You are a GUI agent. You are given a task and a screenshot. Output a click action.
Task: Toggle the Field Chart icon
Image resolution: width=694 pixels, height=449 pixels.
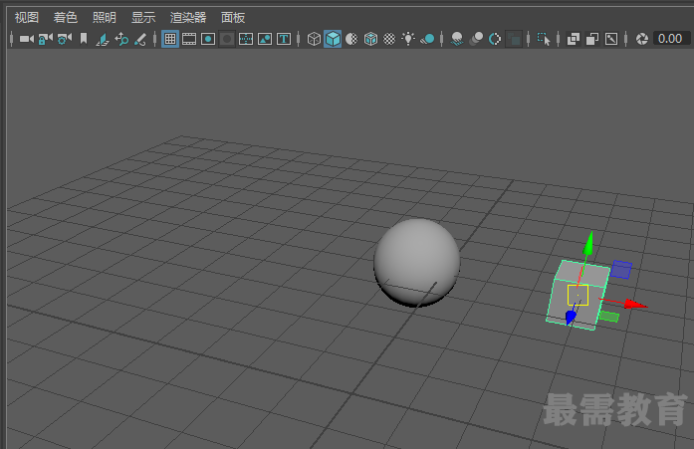coord(246,39)
